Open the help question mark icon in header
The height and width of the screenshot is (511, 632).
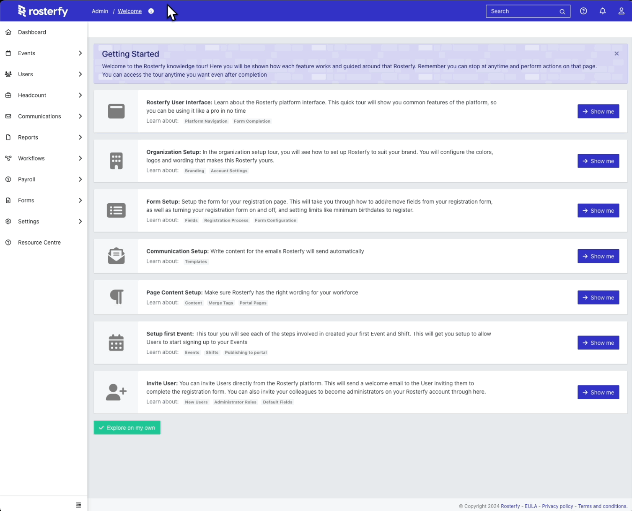[x=583, y=11]
